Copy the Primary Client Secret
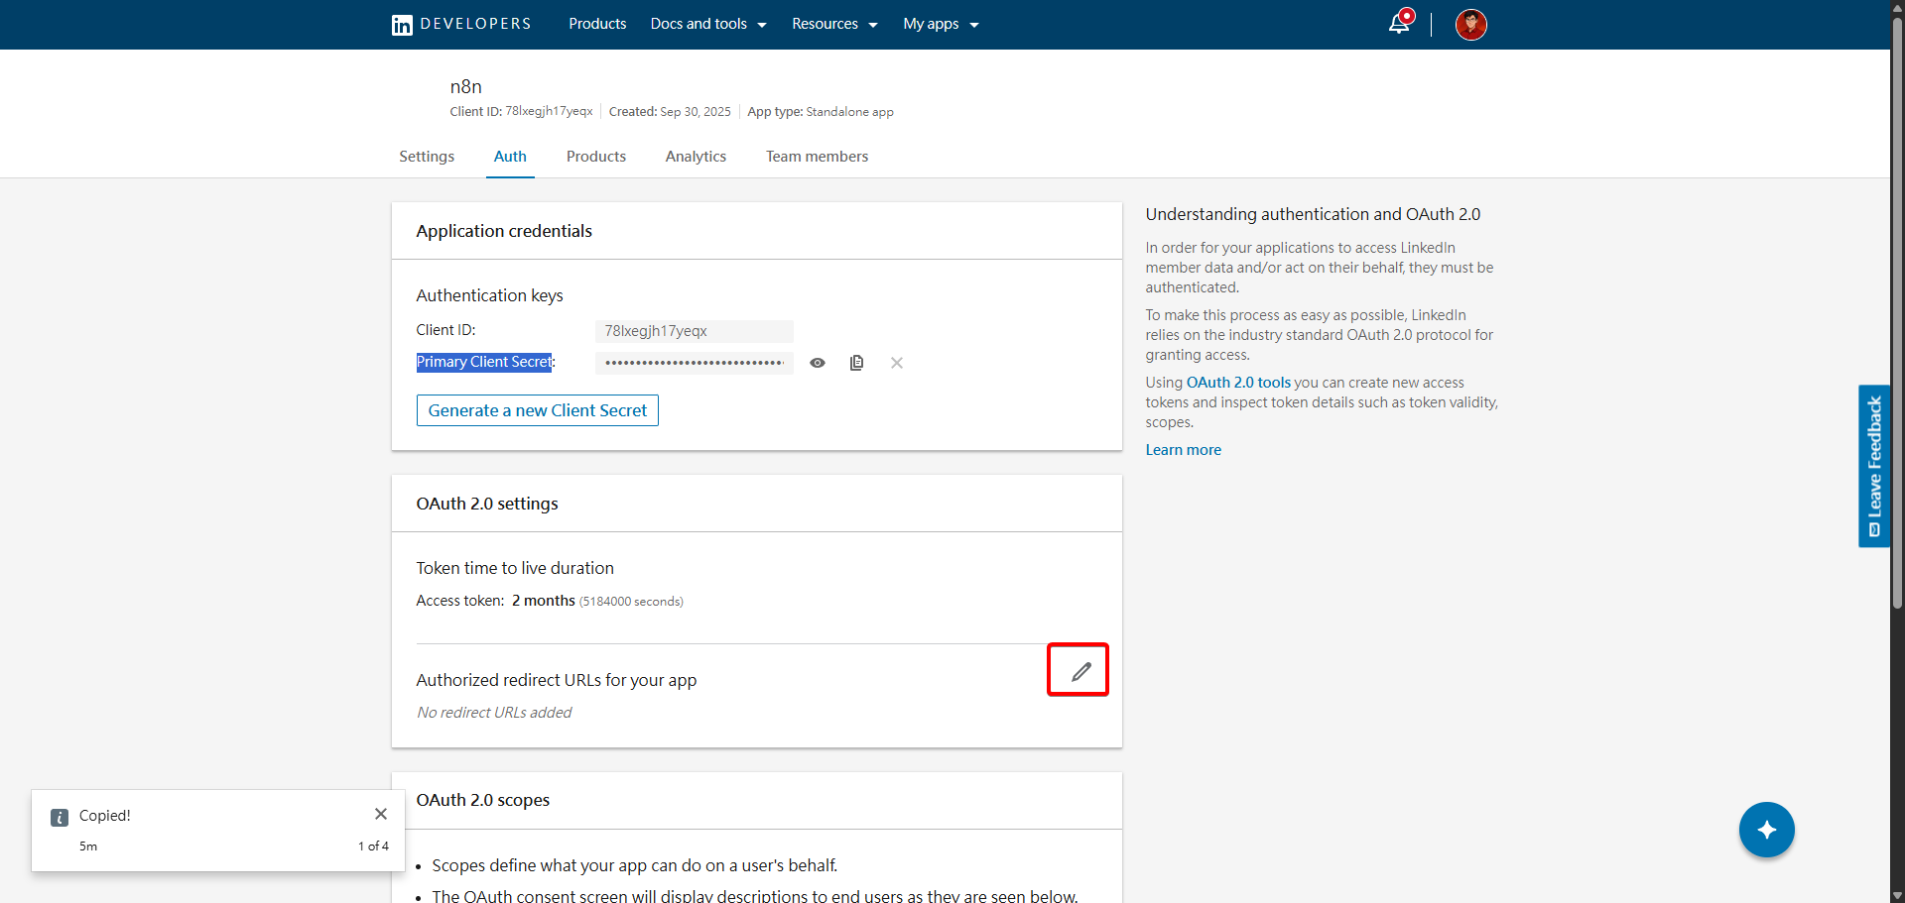Viewport: 1905px width, 903px height. tap(856, 363)
